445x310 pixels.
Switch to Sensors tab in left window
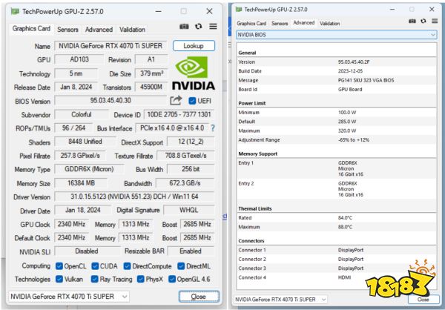[x=67, y=29]
